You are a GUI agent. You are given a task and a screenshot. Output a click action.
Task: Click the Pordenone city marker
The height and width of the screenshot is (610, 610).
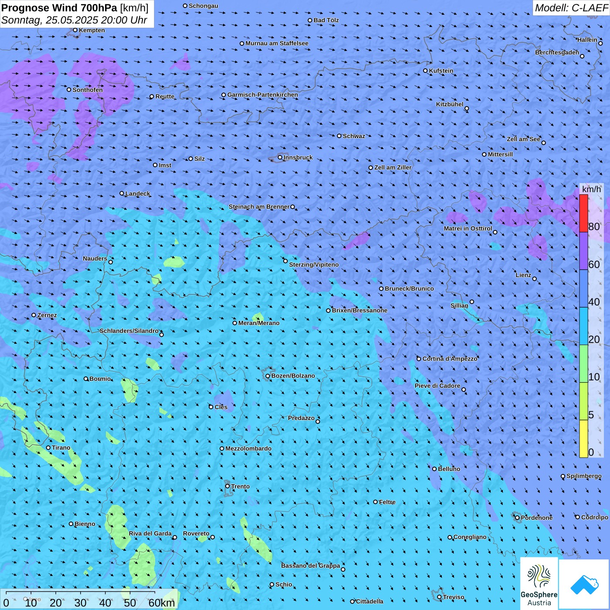pyautogui.click(x=517, y=518)
